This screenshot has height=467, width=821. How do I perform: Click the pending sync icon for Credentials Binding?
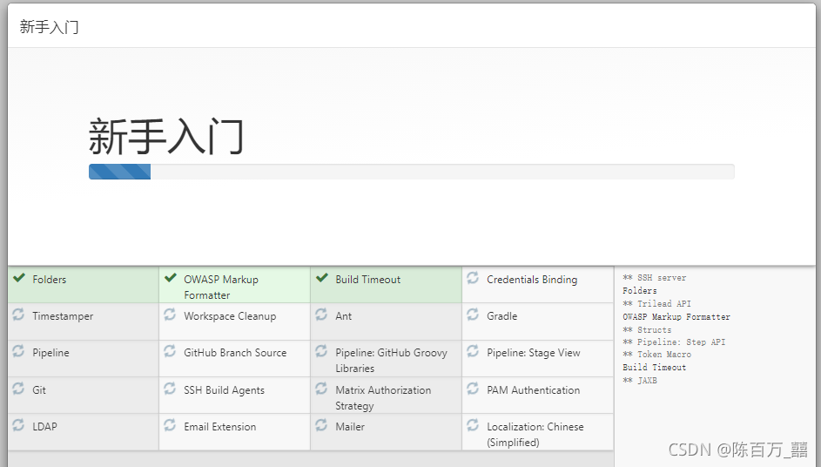click(x=473, y=278)
